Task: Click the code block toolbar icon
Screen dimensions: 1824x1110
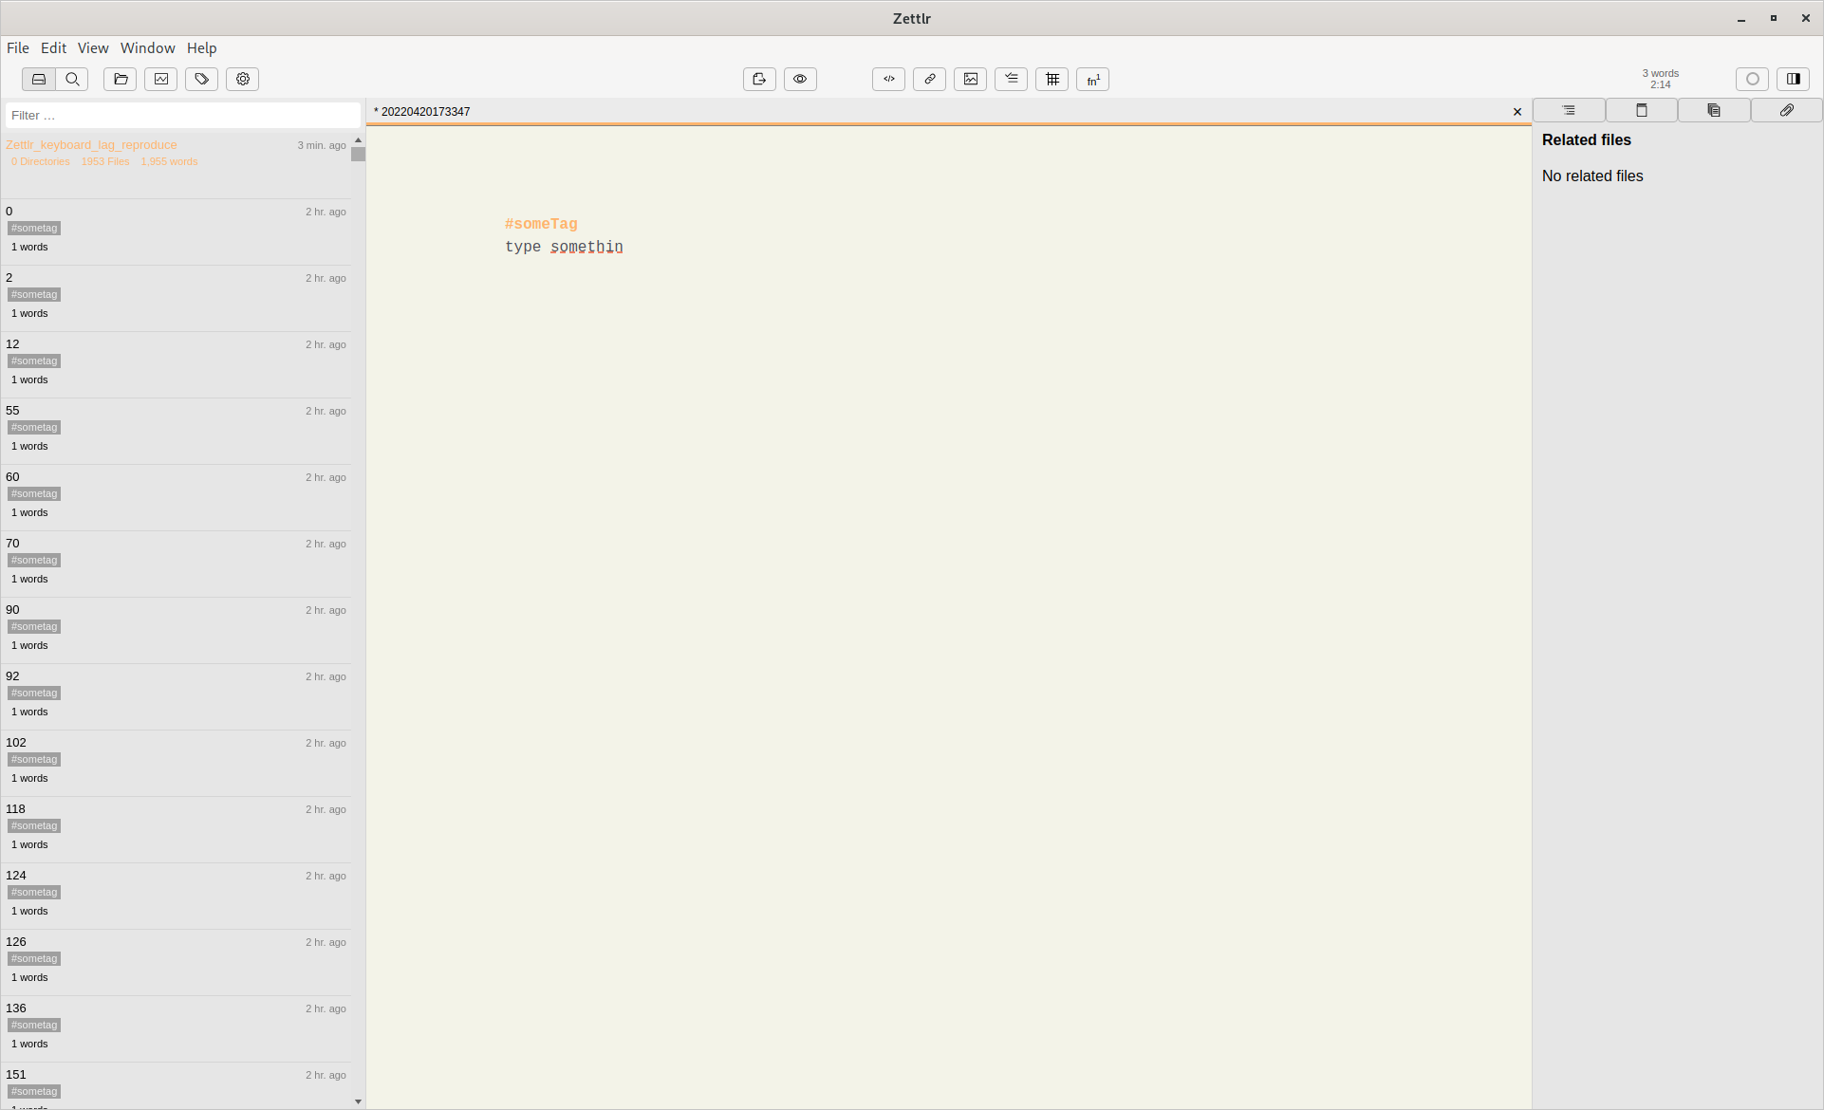Action: [889, 80]
